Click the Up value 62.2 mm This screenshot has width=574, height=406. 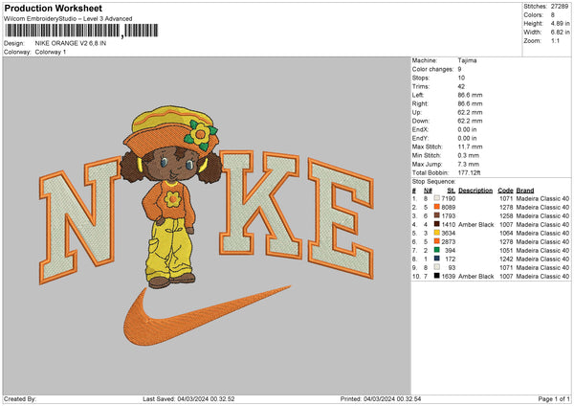pos(470,112)
